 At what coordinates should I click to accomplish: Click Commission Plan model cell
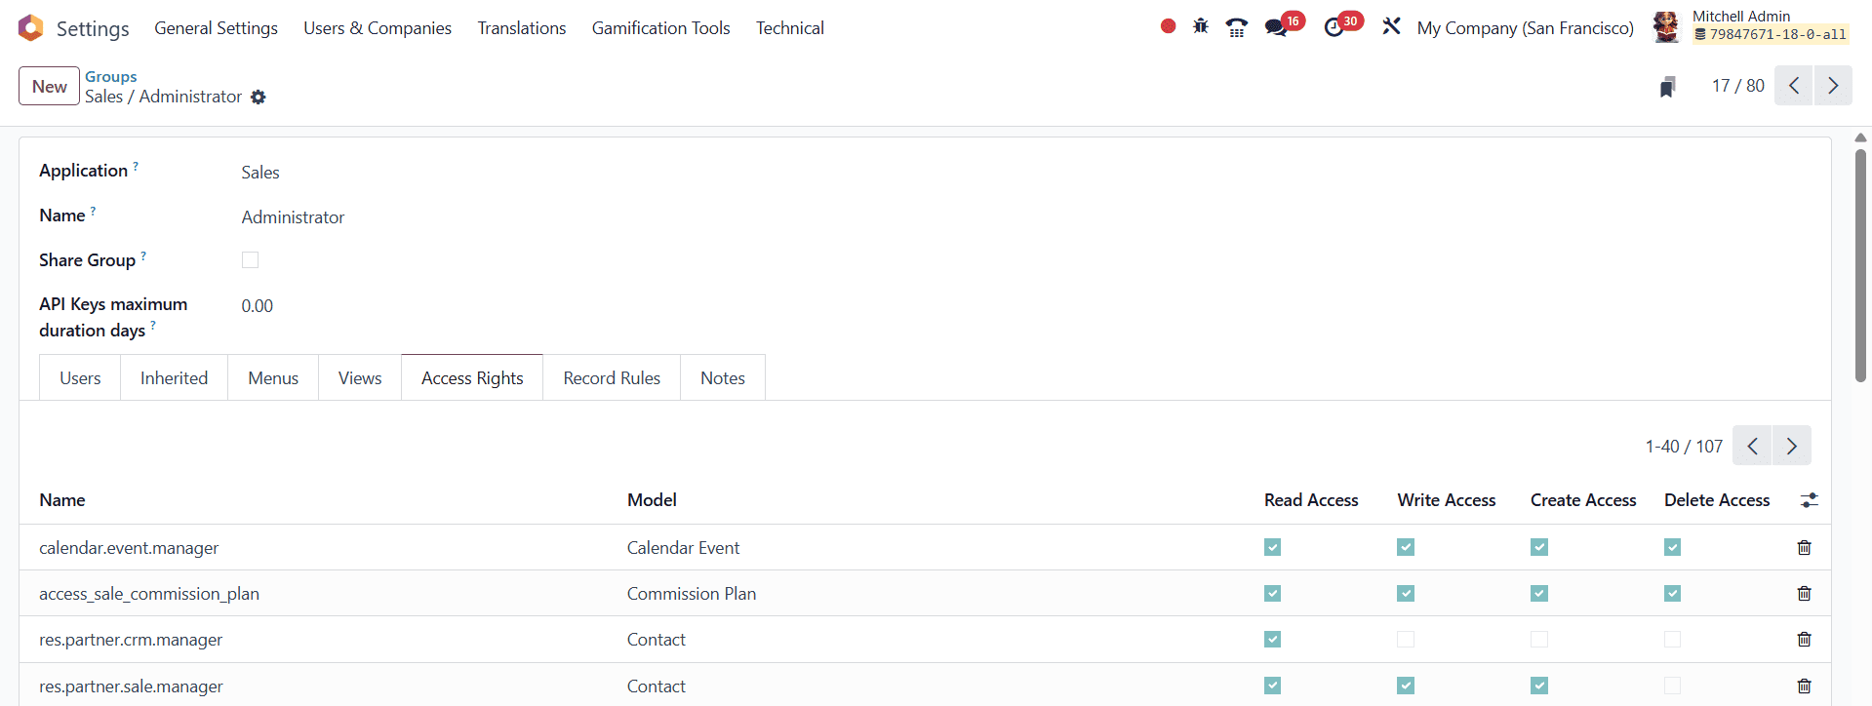click(692, 594)
